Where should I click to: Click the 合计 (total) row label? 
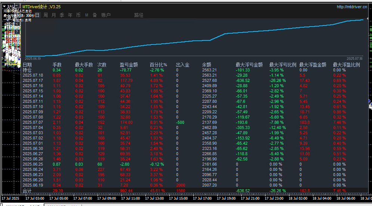tap(27, 191)
